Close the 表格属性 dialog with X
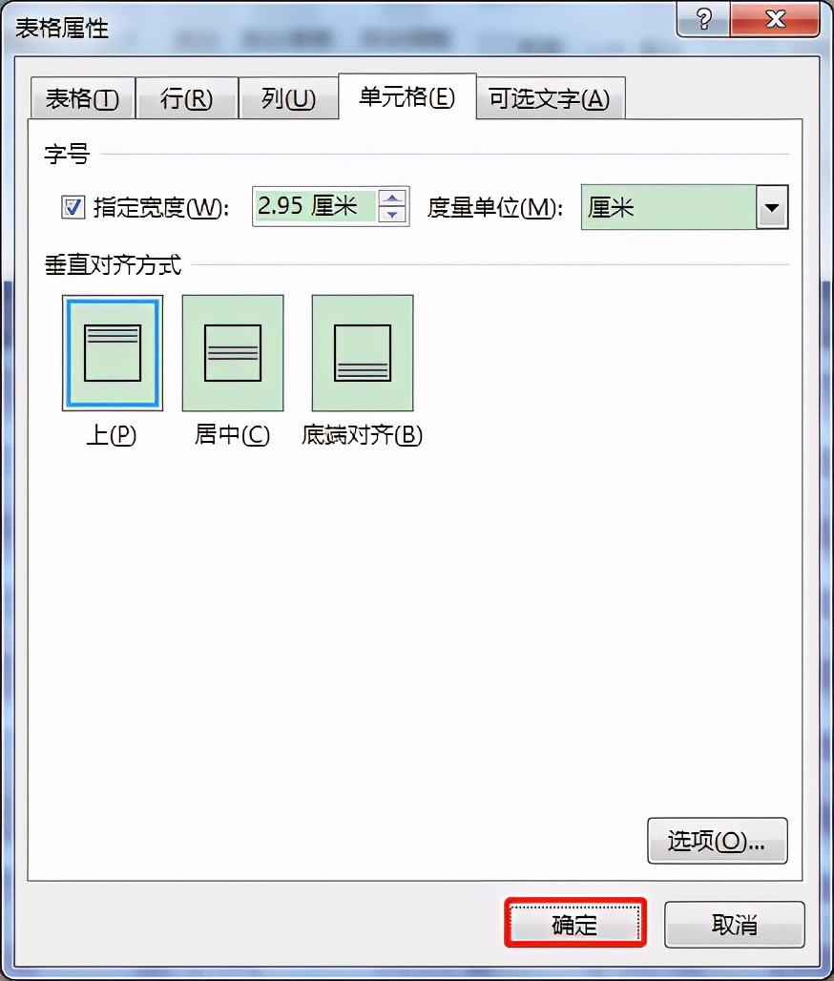This screenshot has width=834, height=981. coord(775,19)
